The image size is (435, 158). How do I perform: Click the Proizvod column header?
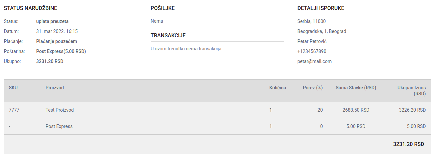pos(55,88)
